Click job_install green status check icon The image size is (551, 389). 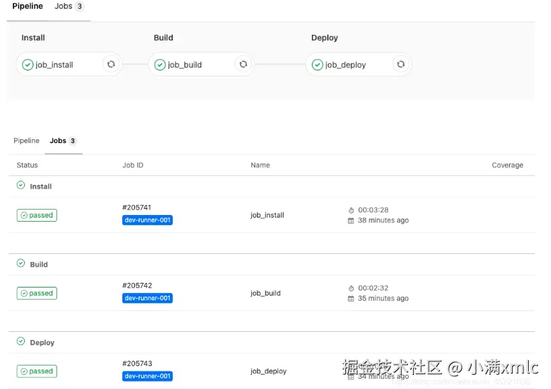[28, 64]
